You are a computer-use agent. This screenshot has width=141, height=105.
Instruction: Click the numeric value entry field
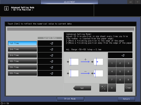(x=120, y=55)
